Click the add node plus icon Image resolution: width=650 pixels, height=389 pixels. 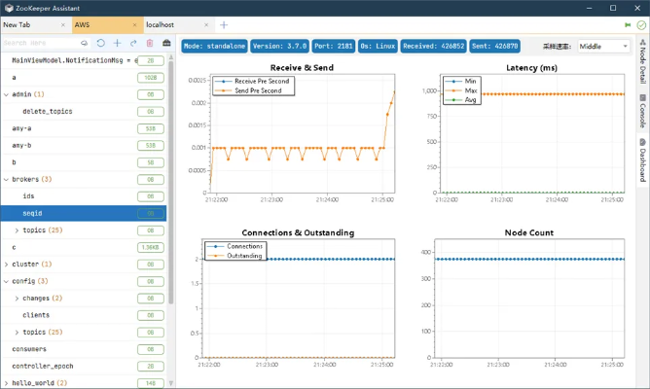click(x=118, y=43)
